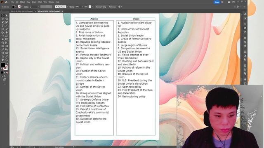Screen dimensions: 264x148
Task: Select the Paintbrush tool
Action: point(7,29)
